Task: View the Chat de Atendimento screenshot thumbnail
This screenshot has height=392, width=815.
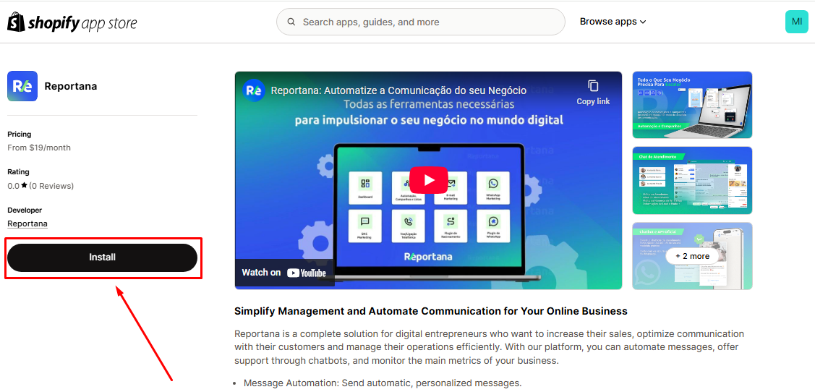Action: point(692,181)
